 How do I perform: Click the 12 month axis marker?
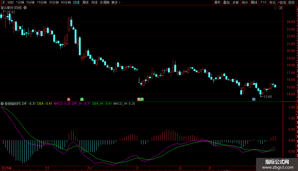click(90, 168)
